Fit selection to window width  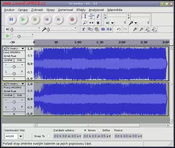148,29
